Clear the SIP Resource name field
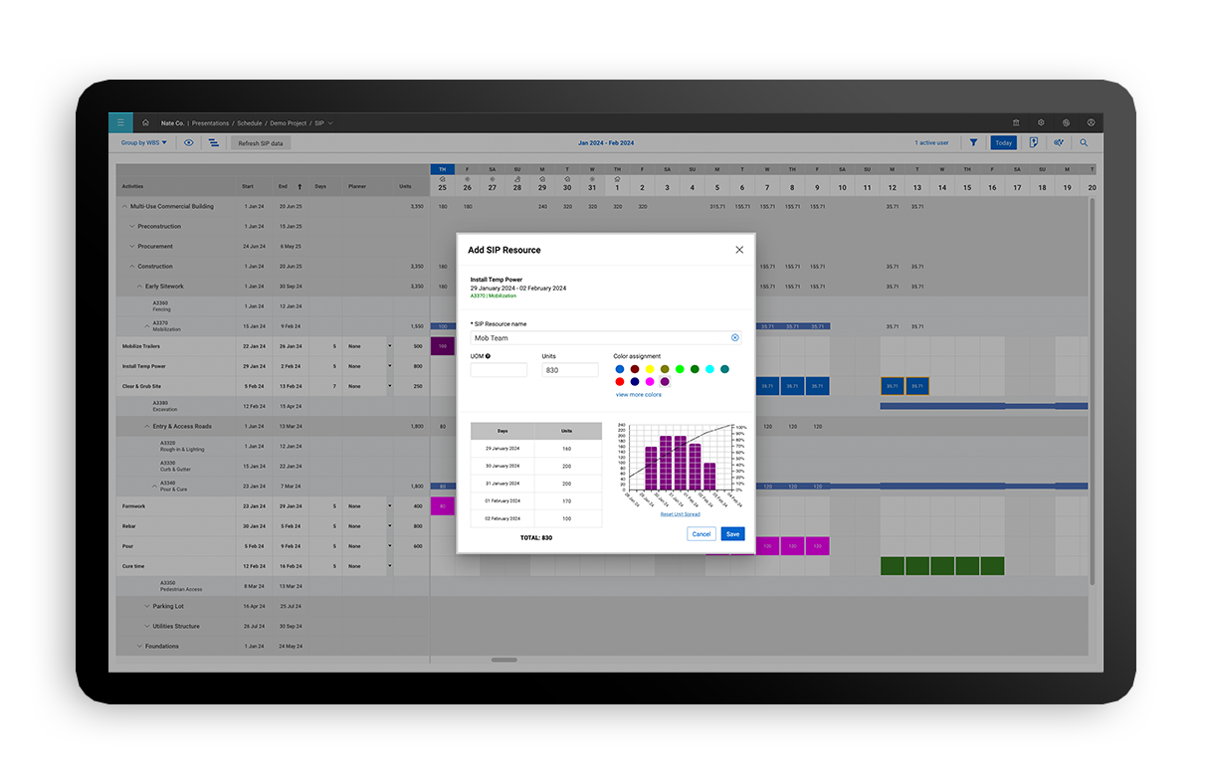1209x784 pixels. (735, 338)
